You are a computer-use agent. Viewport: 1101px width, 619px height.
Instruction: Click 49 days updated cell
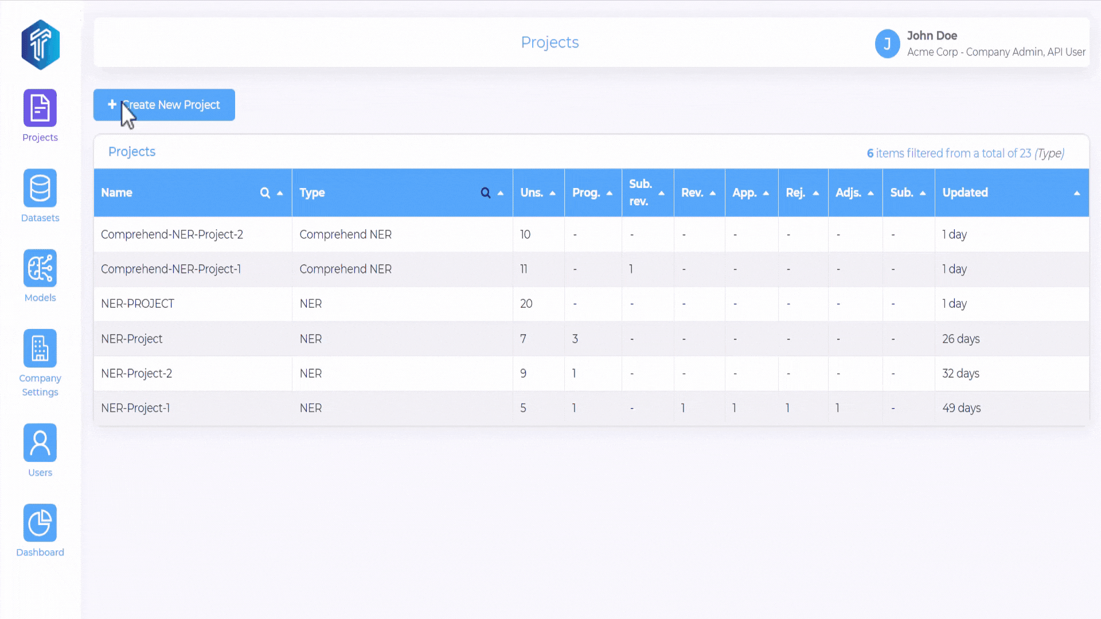(961, 408)
